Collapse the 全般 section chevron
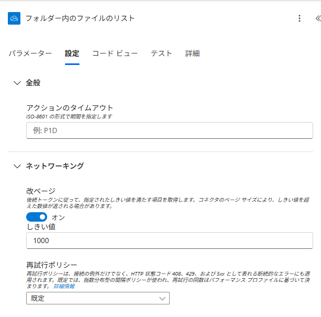Image resolution: width=321 pixels, height=317 pixels. (17, 83)
